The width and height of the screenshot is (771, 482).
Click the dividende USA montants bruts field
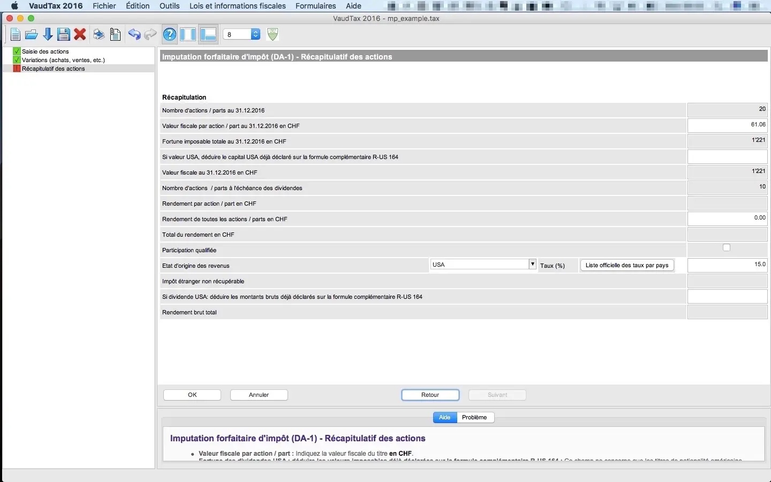(x=728, y=296)
